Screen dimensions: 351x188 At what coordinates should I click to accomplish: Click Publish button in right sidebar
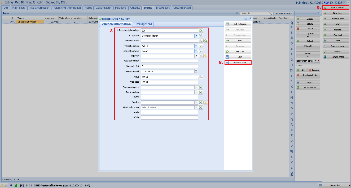click(x=336, y=52)
